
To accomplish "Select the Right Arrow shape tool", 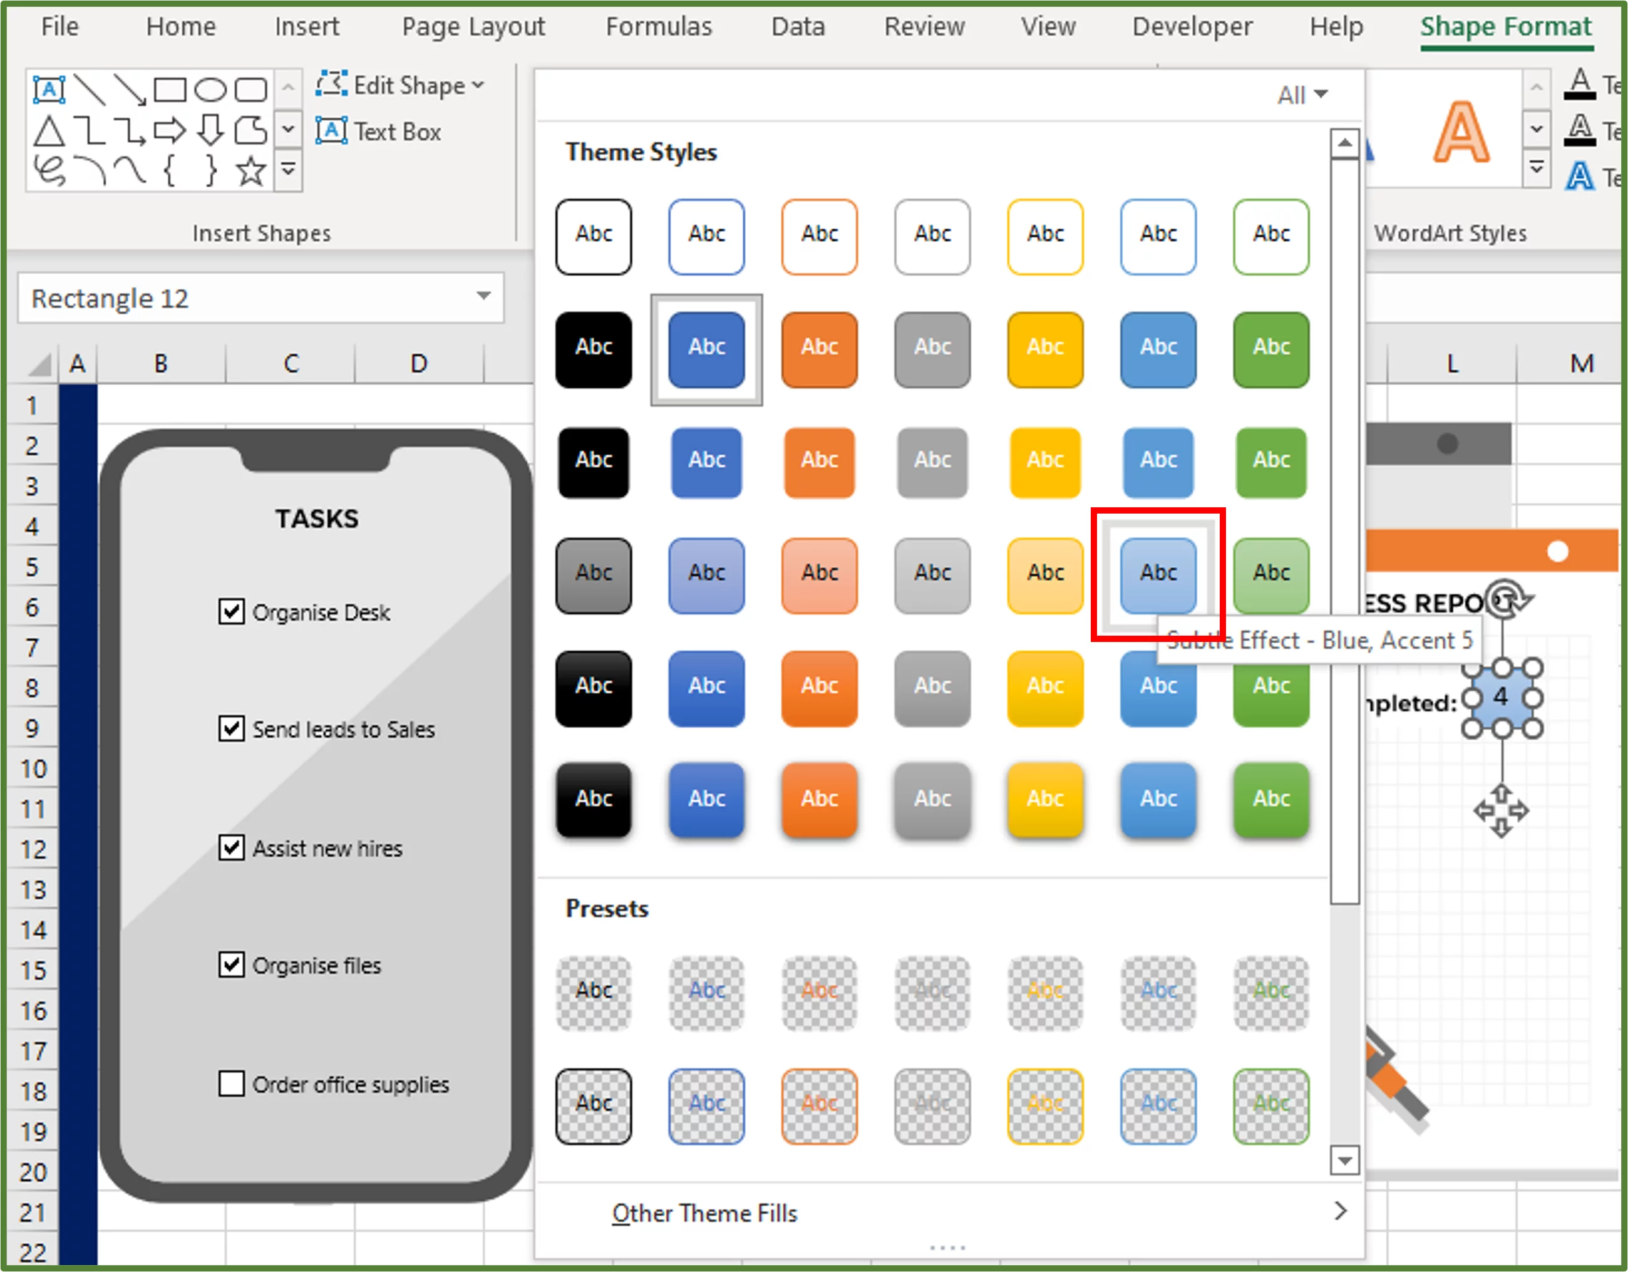I will click(x=170, y=130).
